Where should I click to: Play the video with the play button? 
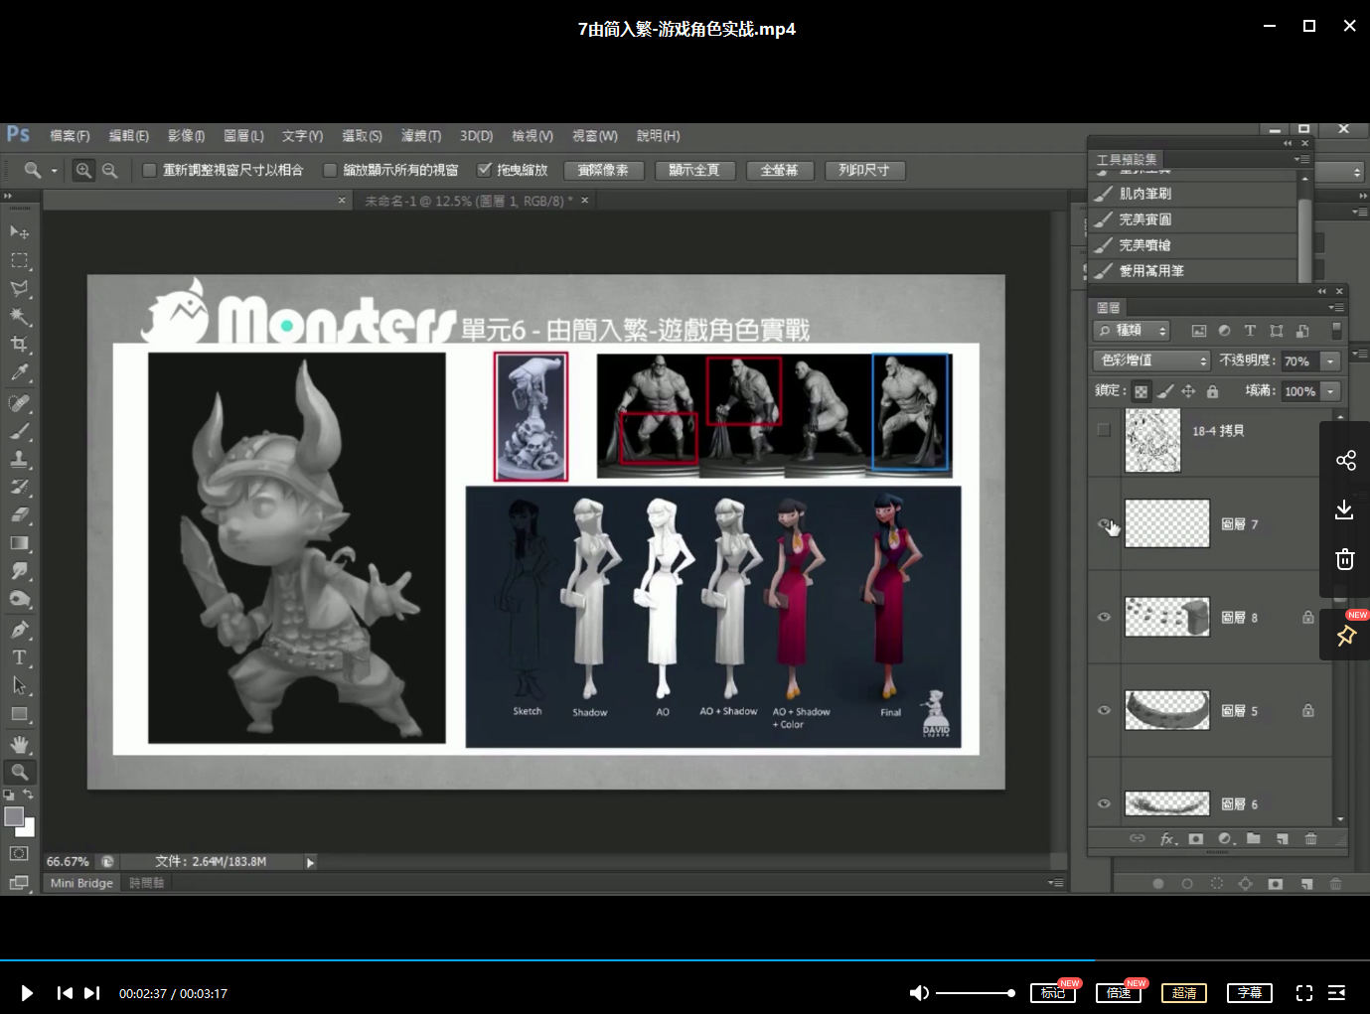coord(27,993)
